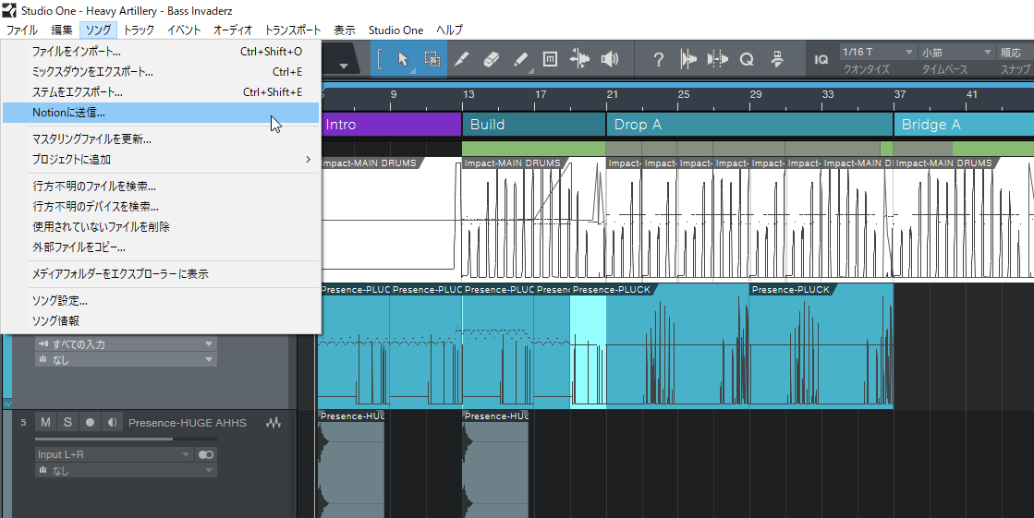The height and width of the screenshot is (518, 1034).
Task: Open instrument editor for Presence-HUGE AHHS
Action: 274,423
